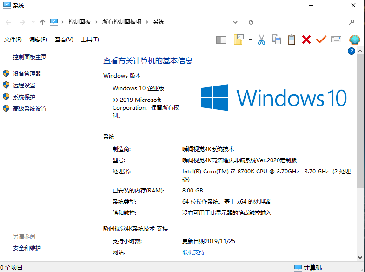365x272 pixels.
Task: Click the Copy toolbar icon
Action: pyautogui.click(x=277, y=40)
